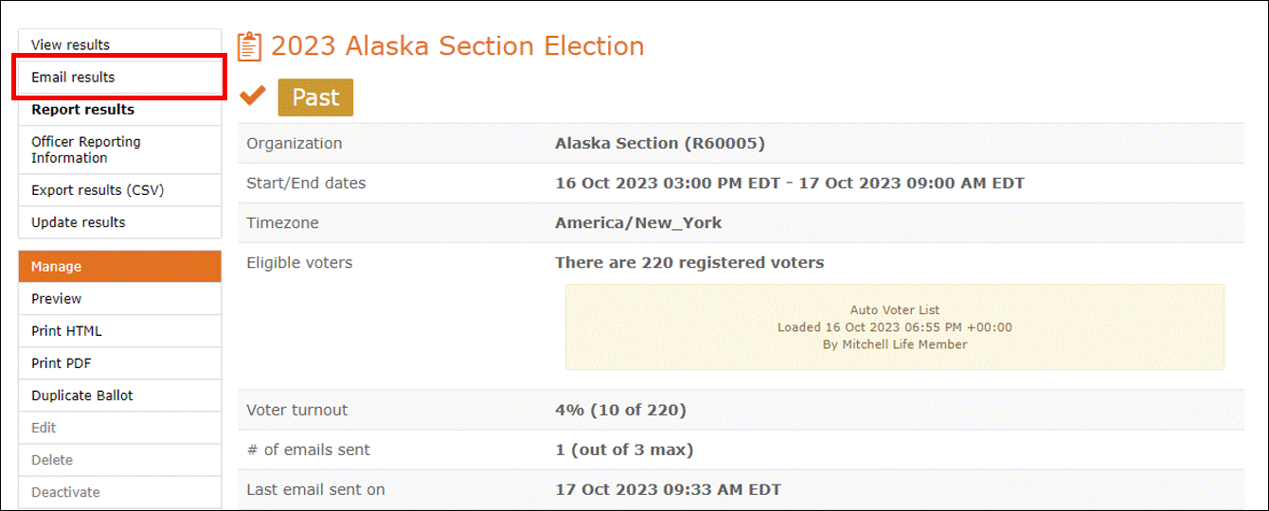Choose Print HTML option

coord(119,331)
